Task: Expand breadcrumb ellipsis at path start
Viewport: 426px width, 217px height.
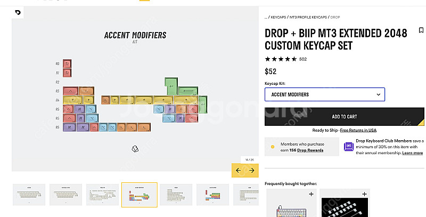Action: [x=266, y=17]
